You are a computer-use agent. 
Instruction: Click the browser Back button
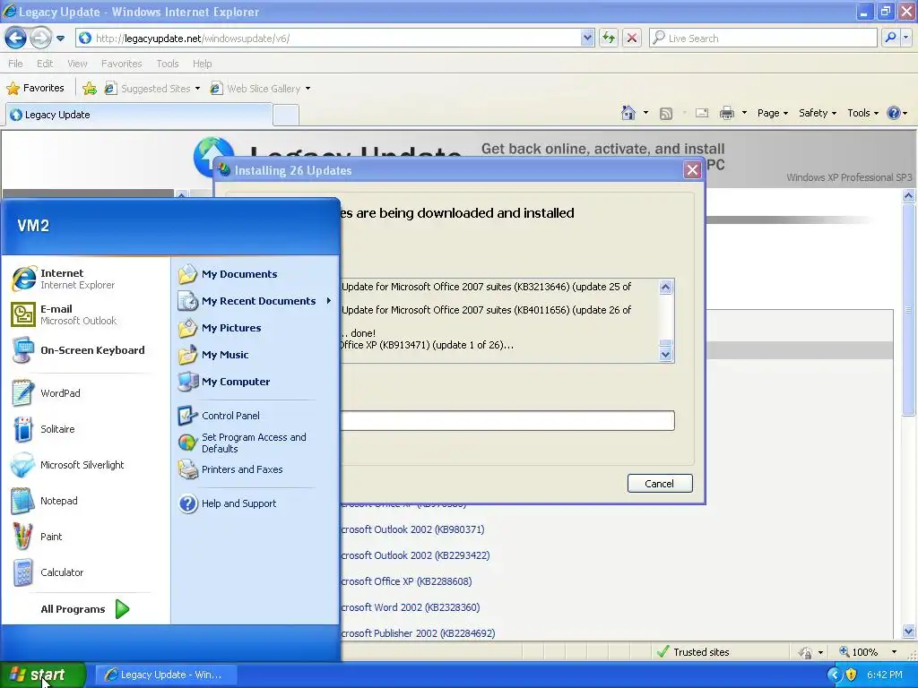(16, 39)
